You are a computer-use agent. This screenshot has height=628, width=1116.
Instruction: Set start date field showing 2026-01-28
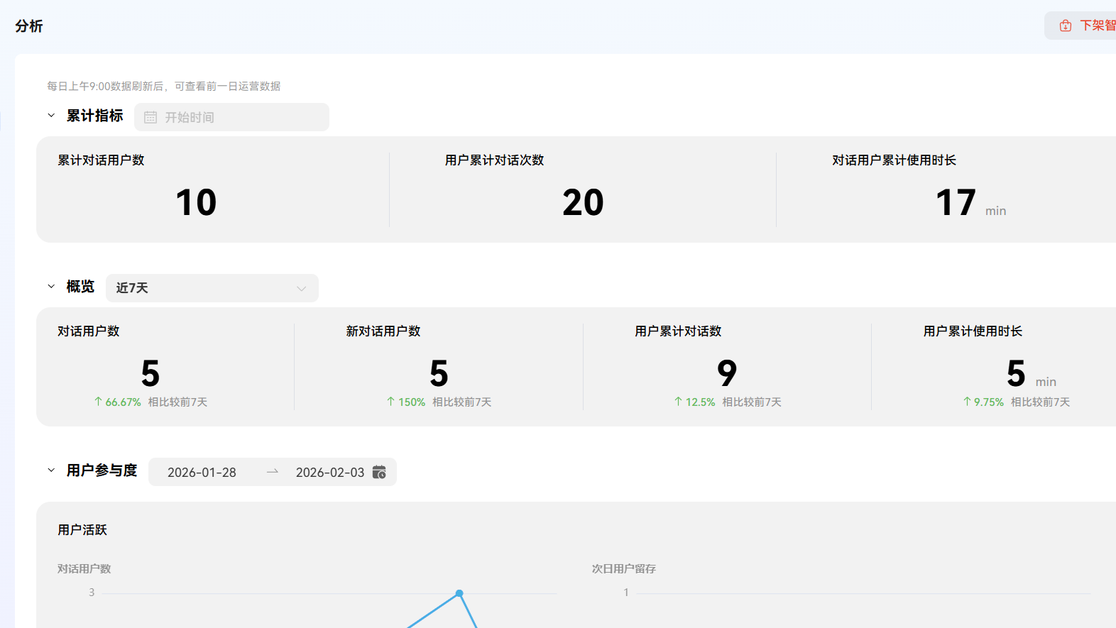202,473
